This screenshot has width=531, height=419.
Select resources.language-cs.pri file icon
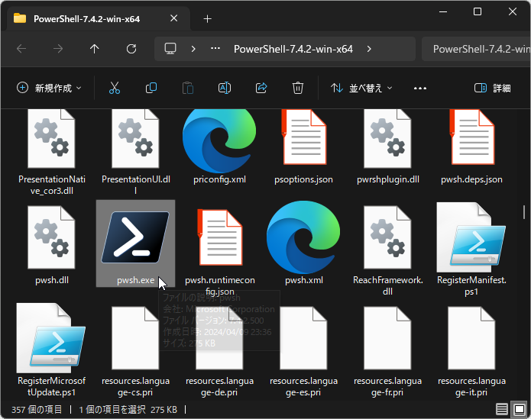tap(135, 338)
